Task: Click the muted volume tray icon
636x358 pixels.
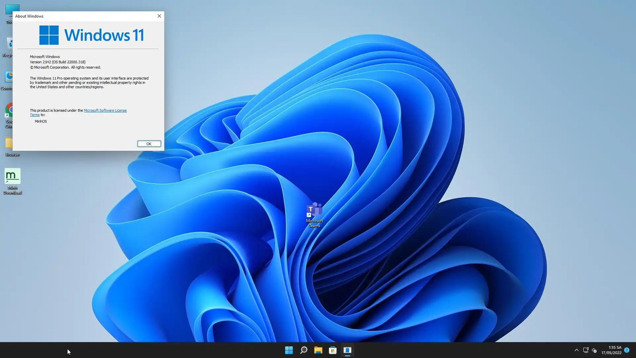Action: pyautogui.click(x=594, y=350)
